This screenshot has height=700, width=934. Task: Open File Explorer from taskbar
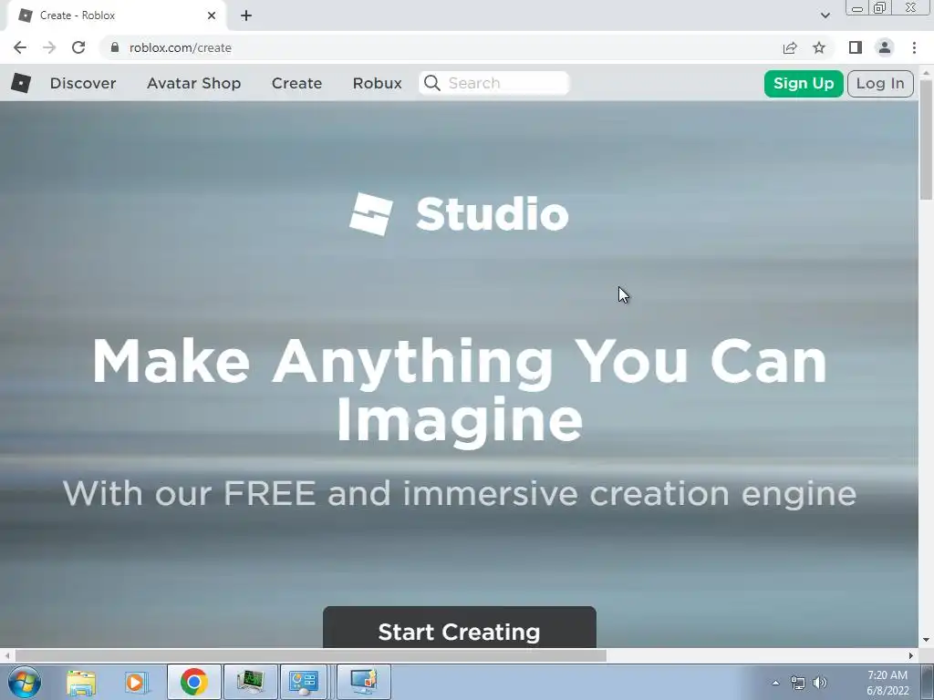click(81, 682)
